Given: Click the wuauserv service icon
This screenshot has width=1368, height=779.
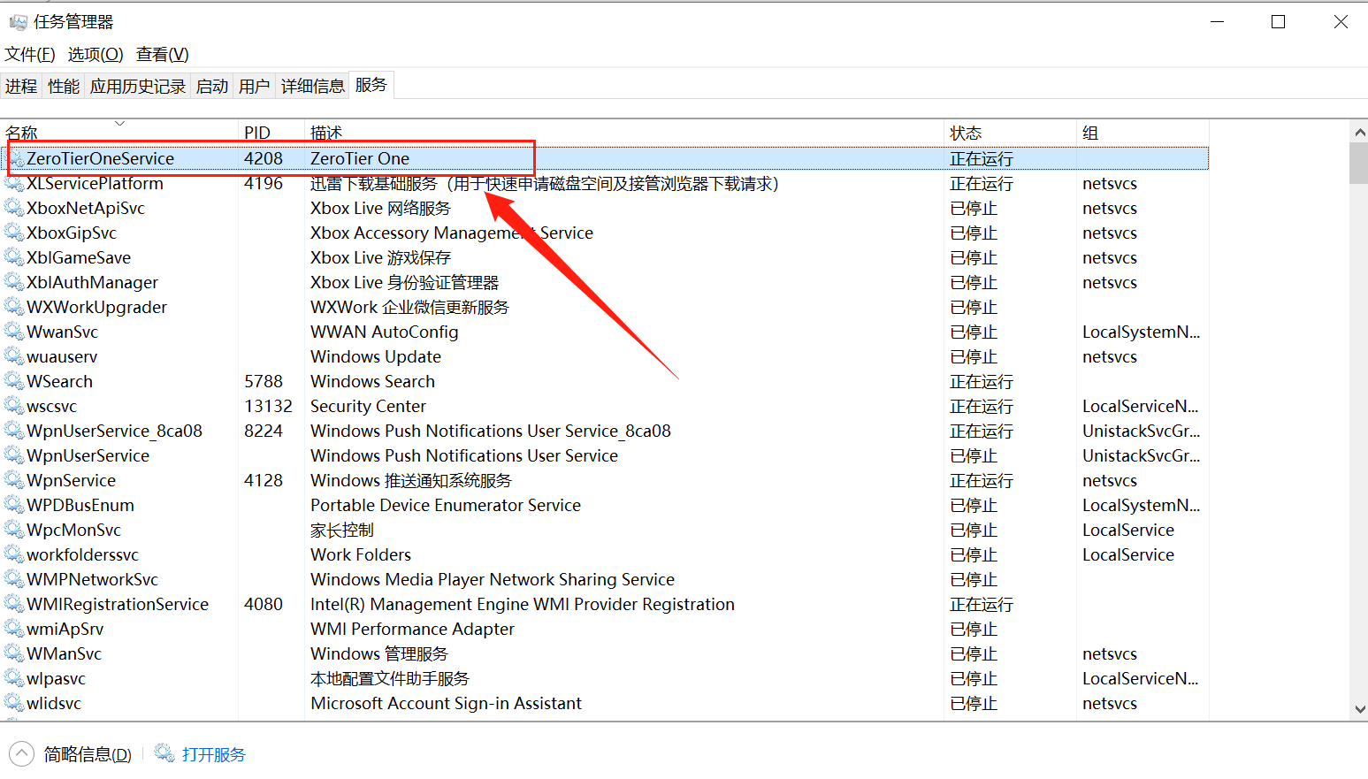Looking at the screenshot, I should [14, 356].
